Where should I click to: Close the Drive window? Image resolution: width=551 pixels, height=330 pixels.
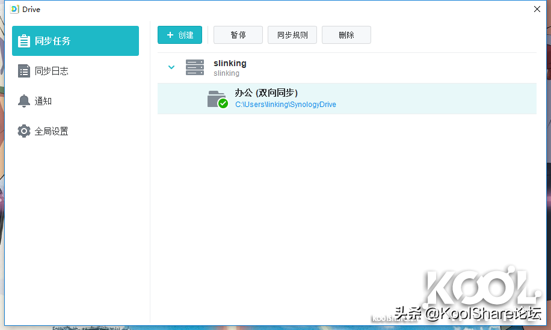click(x=537, y=9)
